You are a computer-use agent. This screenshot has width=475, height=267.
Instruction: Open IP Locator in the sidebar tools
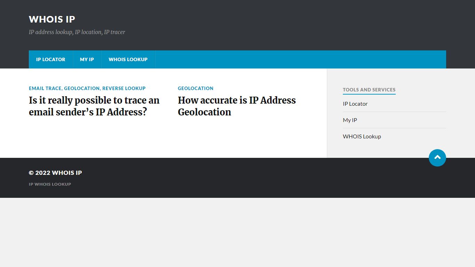click(x=355, y=104)
